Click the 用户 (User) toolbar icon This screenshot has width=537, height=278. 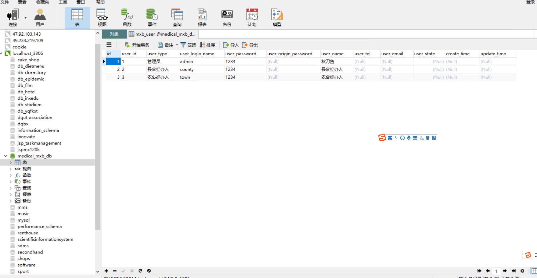click(40, 17)
